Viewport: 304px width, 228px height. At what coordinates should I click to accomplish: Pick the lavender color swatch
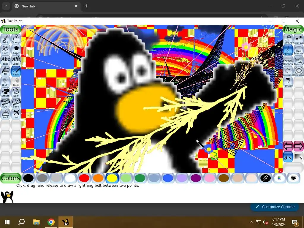point(182,178)
